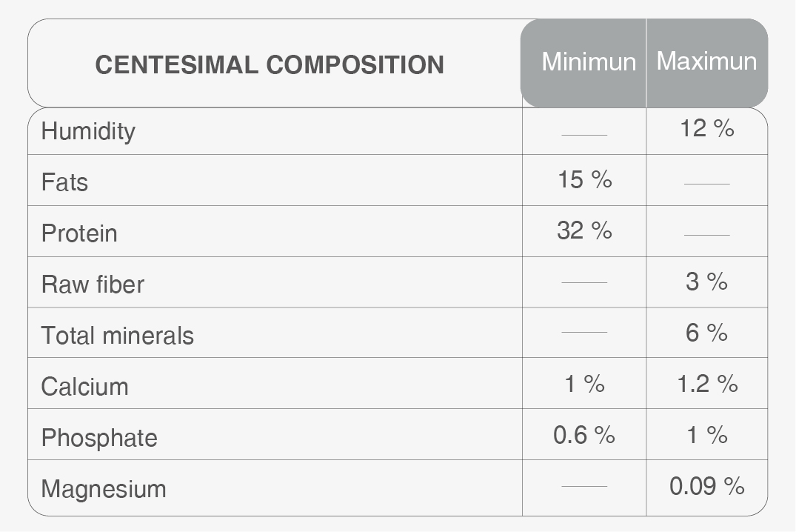Select the 3 % raw fiber maximum
The height and width of the screenshot is (532, 796).
[x=706, y=282]
